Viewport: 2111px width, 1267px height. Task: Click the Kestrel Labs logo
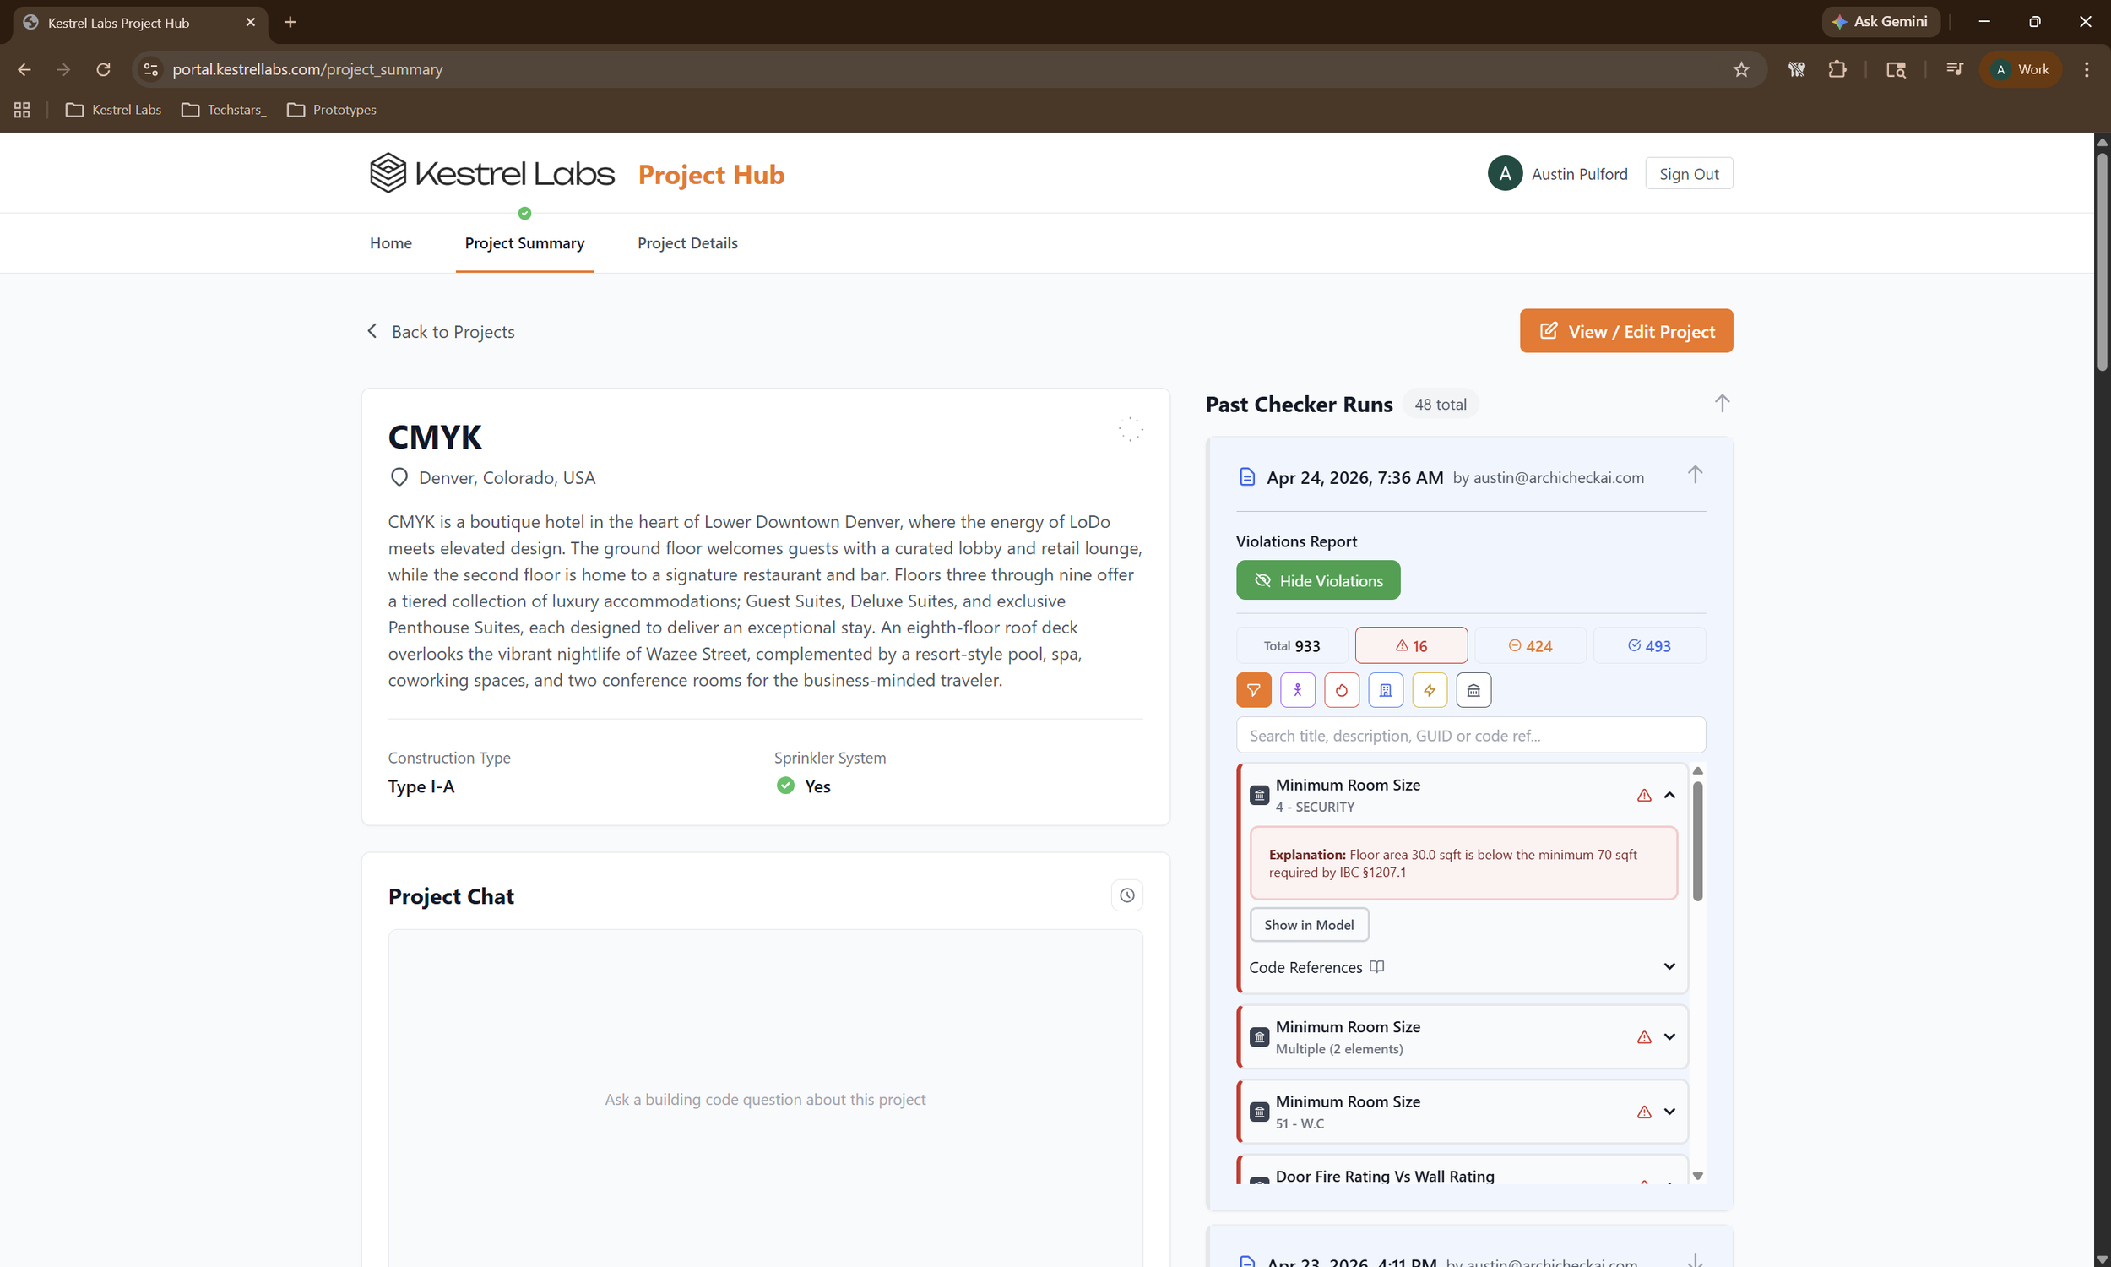click(491, 173)
